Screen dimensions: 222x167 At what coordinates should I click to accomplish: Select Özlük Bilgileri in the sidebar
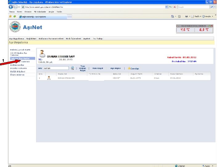pos(18,71)
